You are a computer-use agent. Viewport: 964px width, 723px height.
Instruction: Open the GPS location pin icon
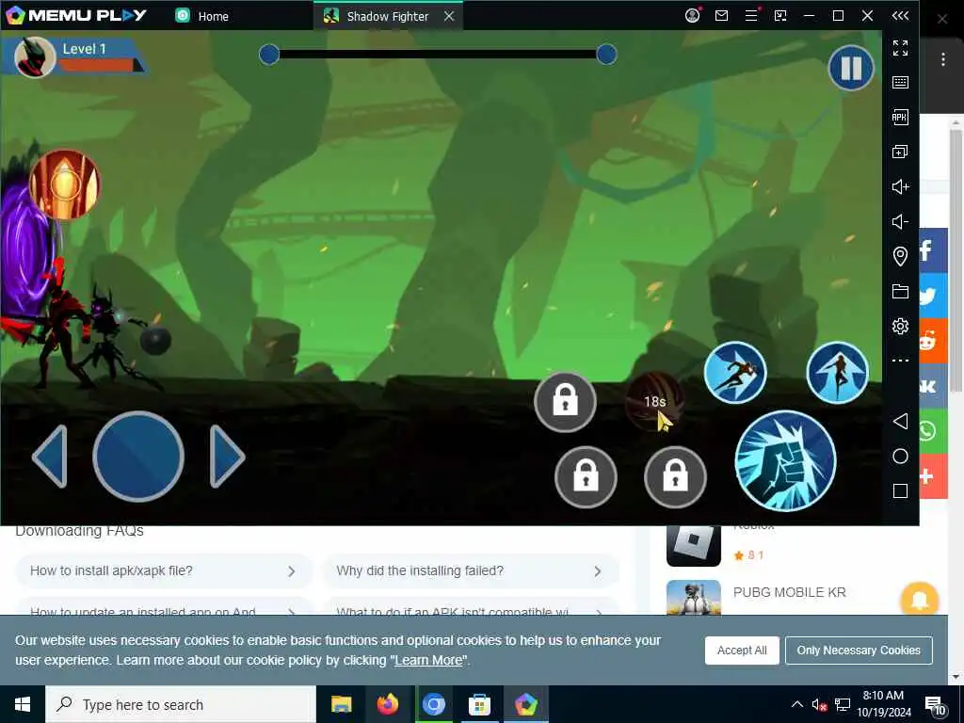pyautogui.click(x=900, y=256)
